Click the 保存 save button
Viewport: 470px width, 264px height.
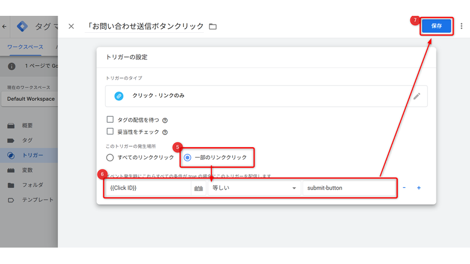[x=437, y=26]
